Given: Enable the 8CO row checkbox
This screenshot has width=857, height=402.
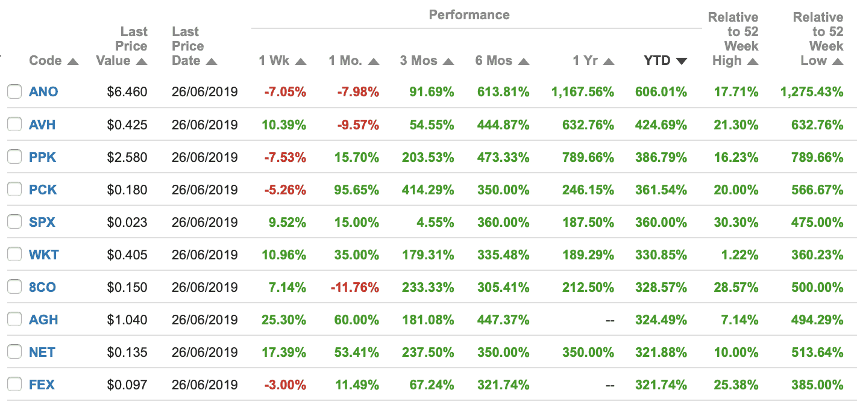Looking at the screenshot, I should point(14,287).
